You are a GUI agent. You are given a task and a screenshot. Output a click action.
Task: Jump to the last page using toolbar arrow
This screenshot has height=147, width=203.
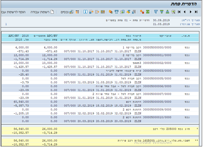pos(196,12)
